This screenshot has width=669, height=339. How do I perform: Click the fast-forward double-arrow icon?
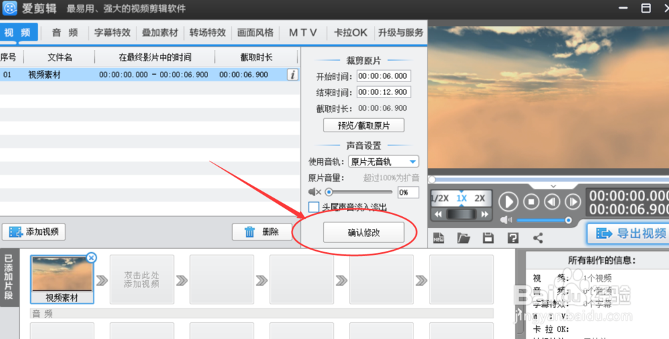(x=484, y=214)
